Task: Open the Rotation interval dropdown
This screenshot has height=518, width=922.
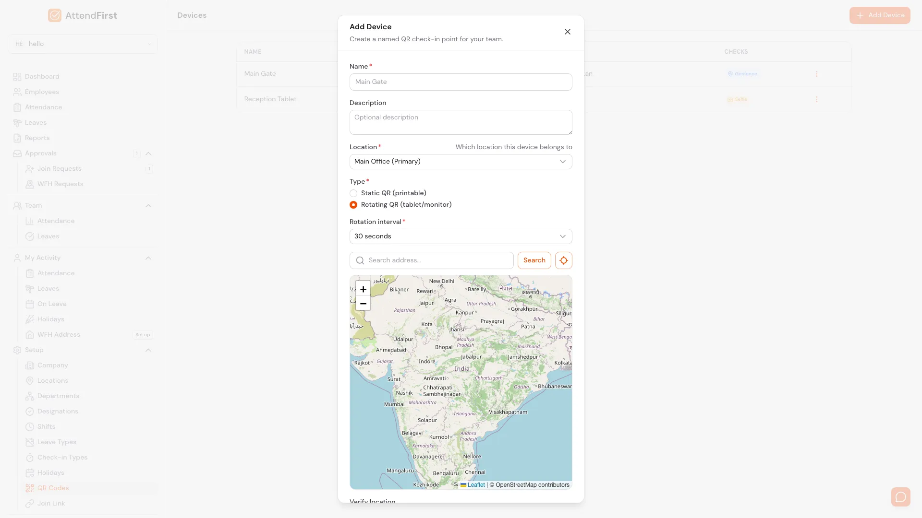Action: click(x=461, y=236)
